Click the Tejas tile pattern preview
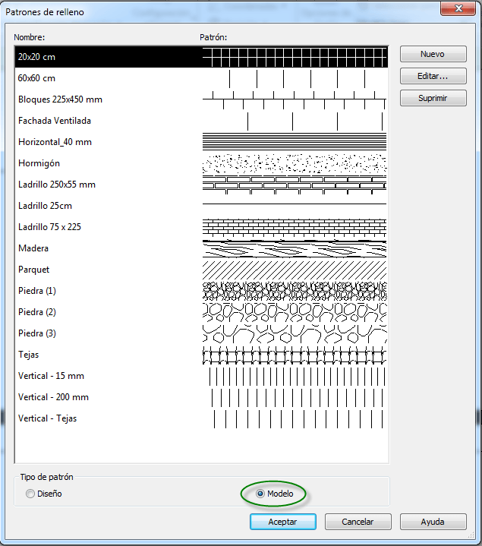Viewport: 482px width, 546px height. (295, 355)
